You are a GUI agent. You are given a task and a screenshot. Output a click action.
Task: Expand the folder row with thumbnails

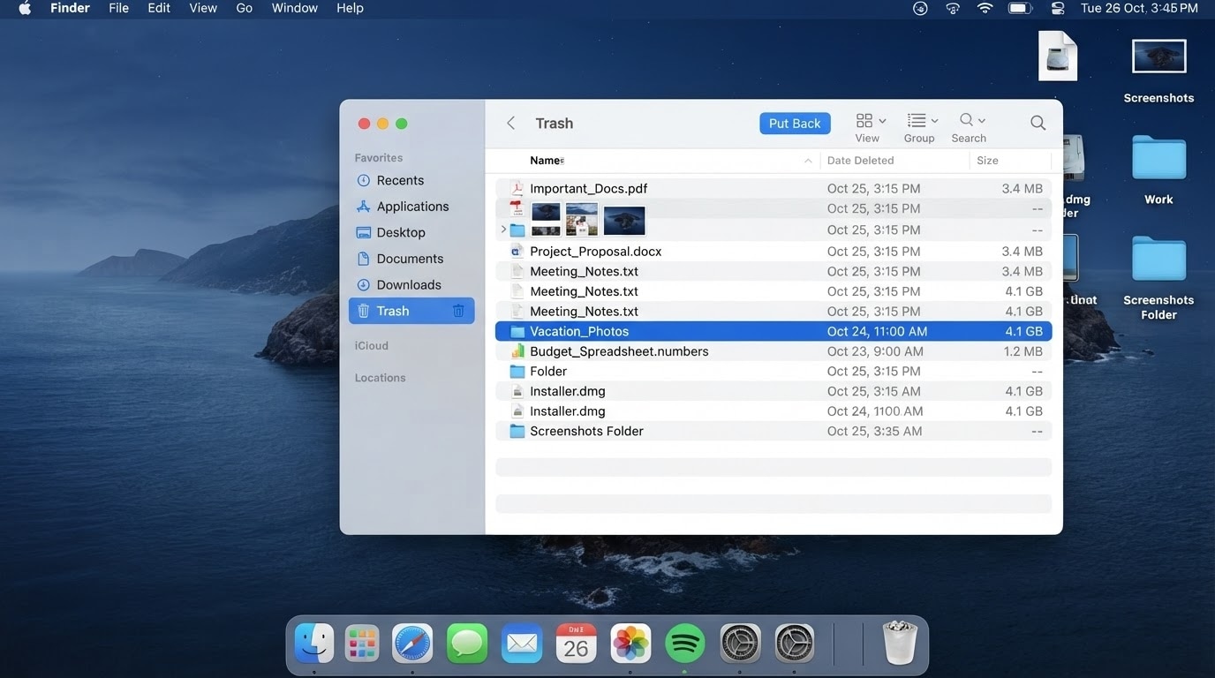click(503, 230)
